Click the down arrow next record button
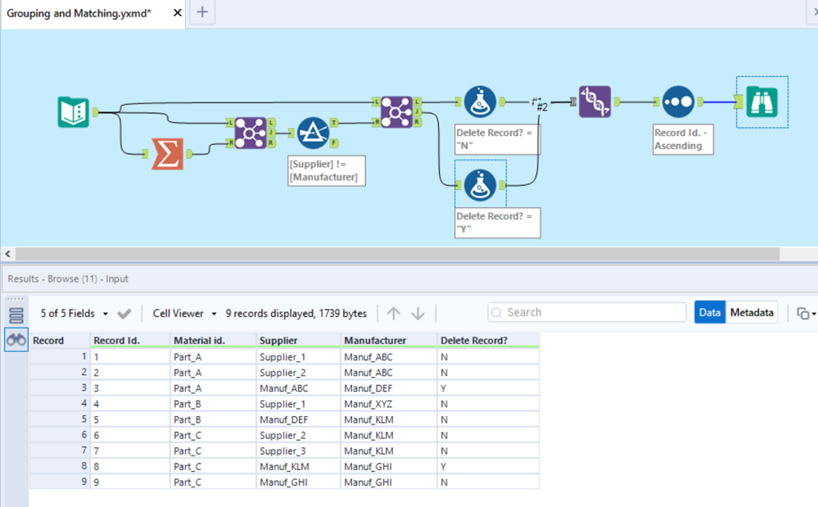The image size is (818, 507). pos(418,313)
